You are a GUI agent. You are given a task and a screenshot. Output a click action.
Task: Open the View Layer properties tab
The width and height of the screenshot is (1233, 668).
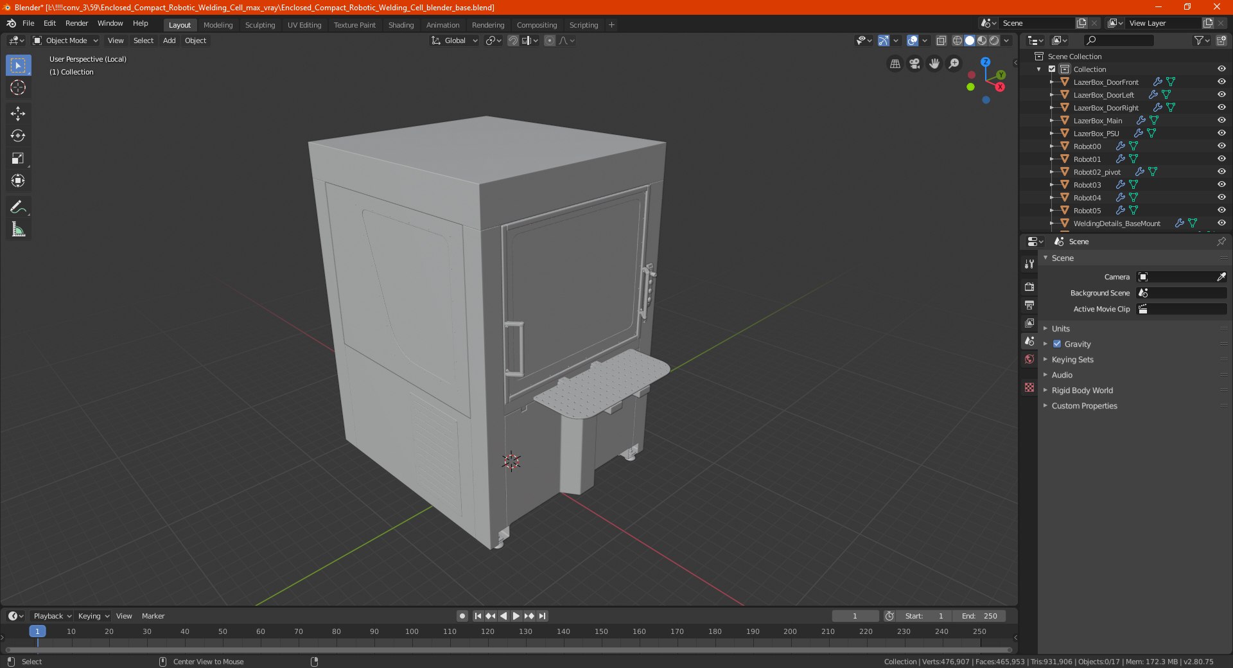(x=1029, y=323)
